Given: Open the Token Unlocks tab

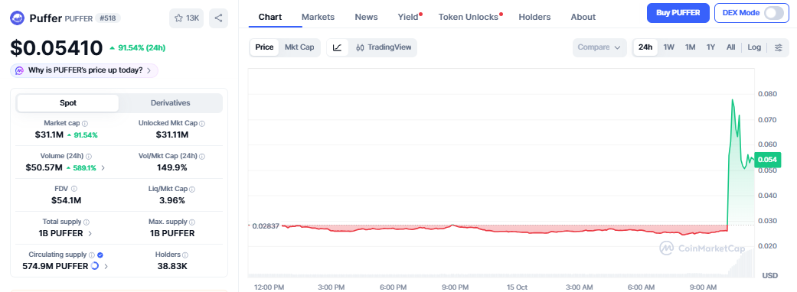Looking at the screenshot, I should point(469,17).
